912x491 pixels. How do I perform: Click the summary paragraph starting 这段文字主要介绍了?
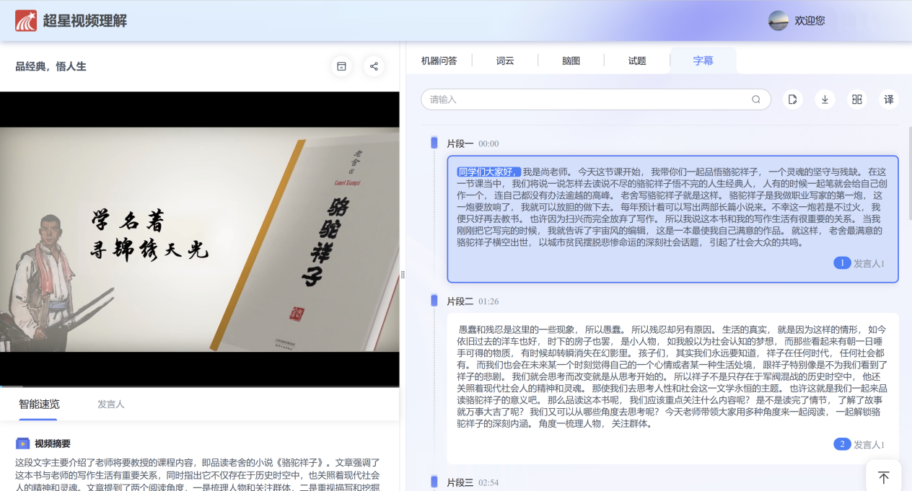pos(198,474)
